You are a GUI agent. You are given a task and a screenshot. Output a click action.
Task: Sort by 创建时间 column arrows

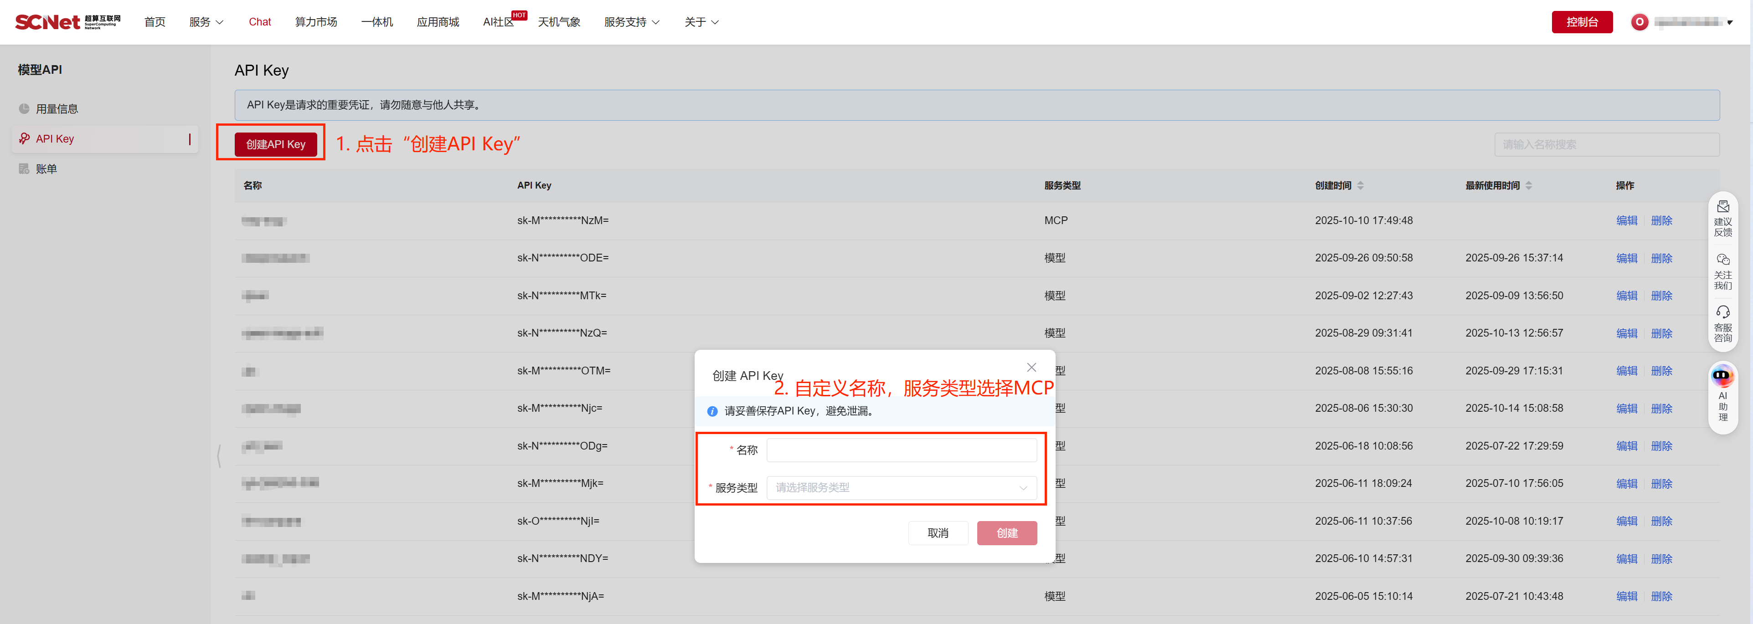click(x=1361, y=185)
